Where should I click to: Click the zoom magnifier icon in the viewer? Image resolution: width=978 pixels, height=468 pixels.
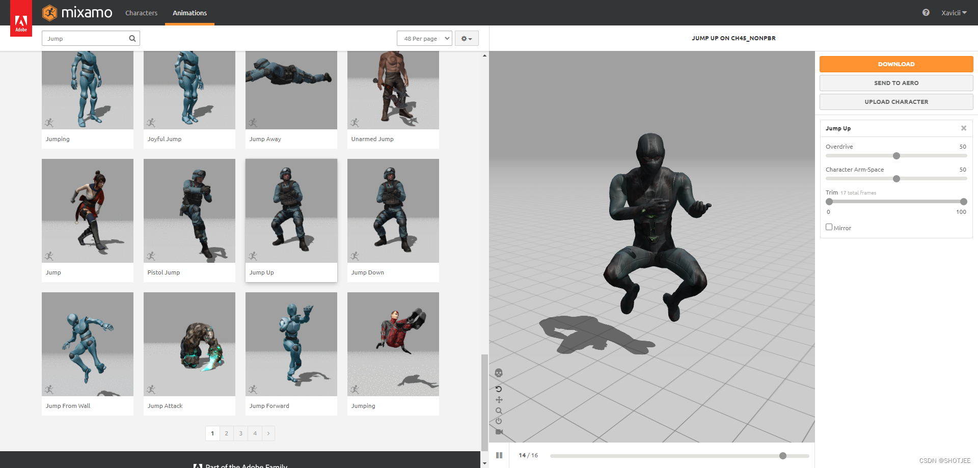pyautogui.click(x=499, y=410)
